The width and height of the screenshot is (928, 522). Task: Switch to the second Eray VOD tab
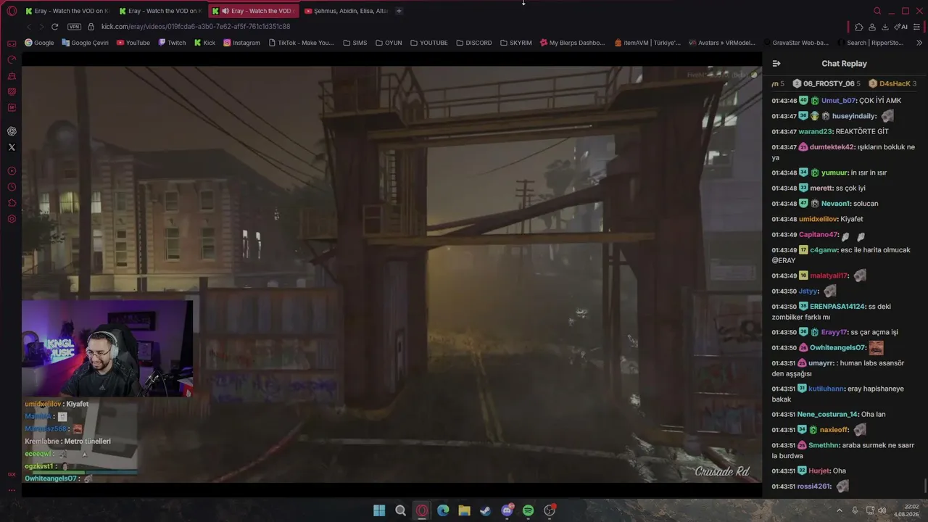pos(160,11)
